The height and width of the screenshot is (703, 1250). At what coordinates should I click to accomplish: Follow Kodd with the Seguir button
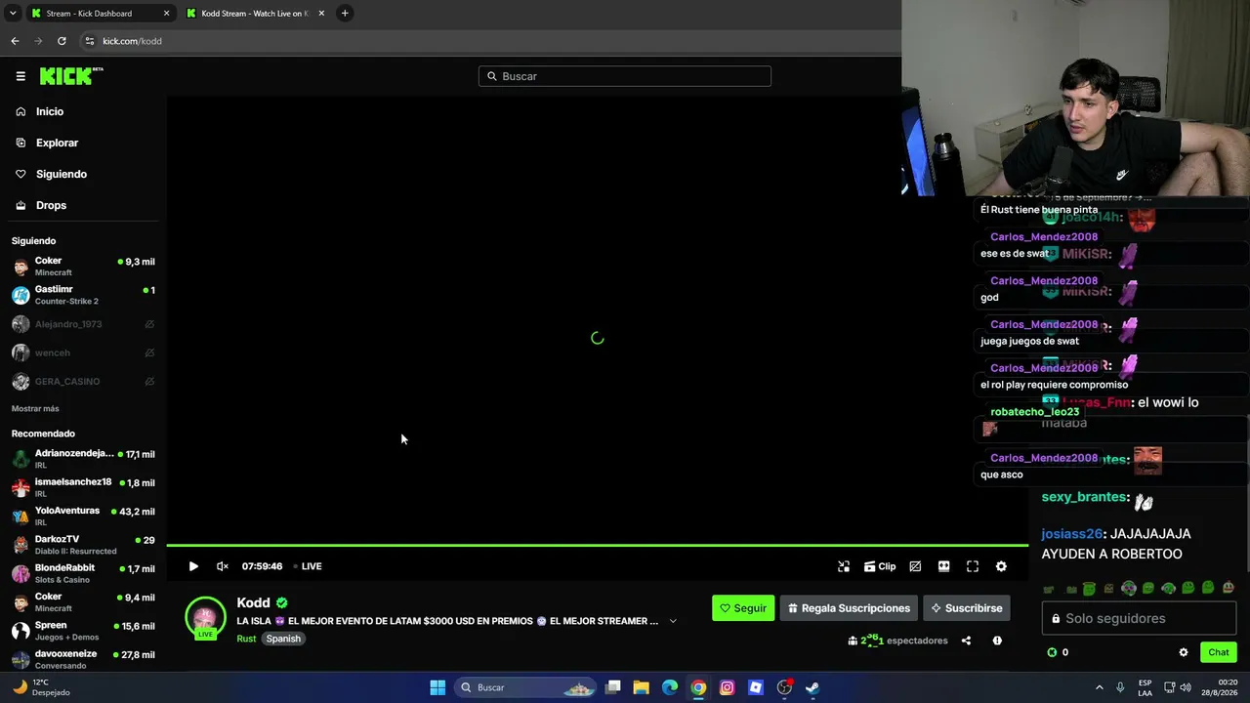click(743, 608)
